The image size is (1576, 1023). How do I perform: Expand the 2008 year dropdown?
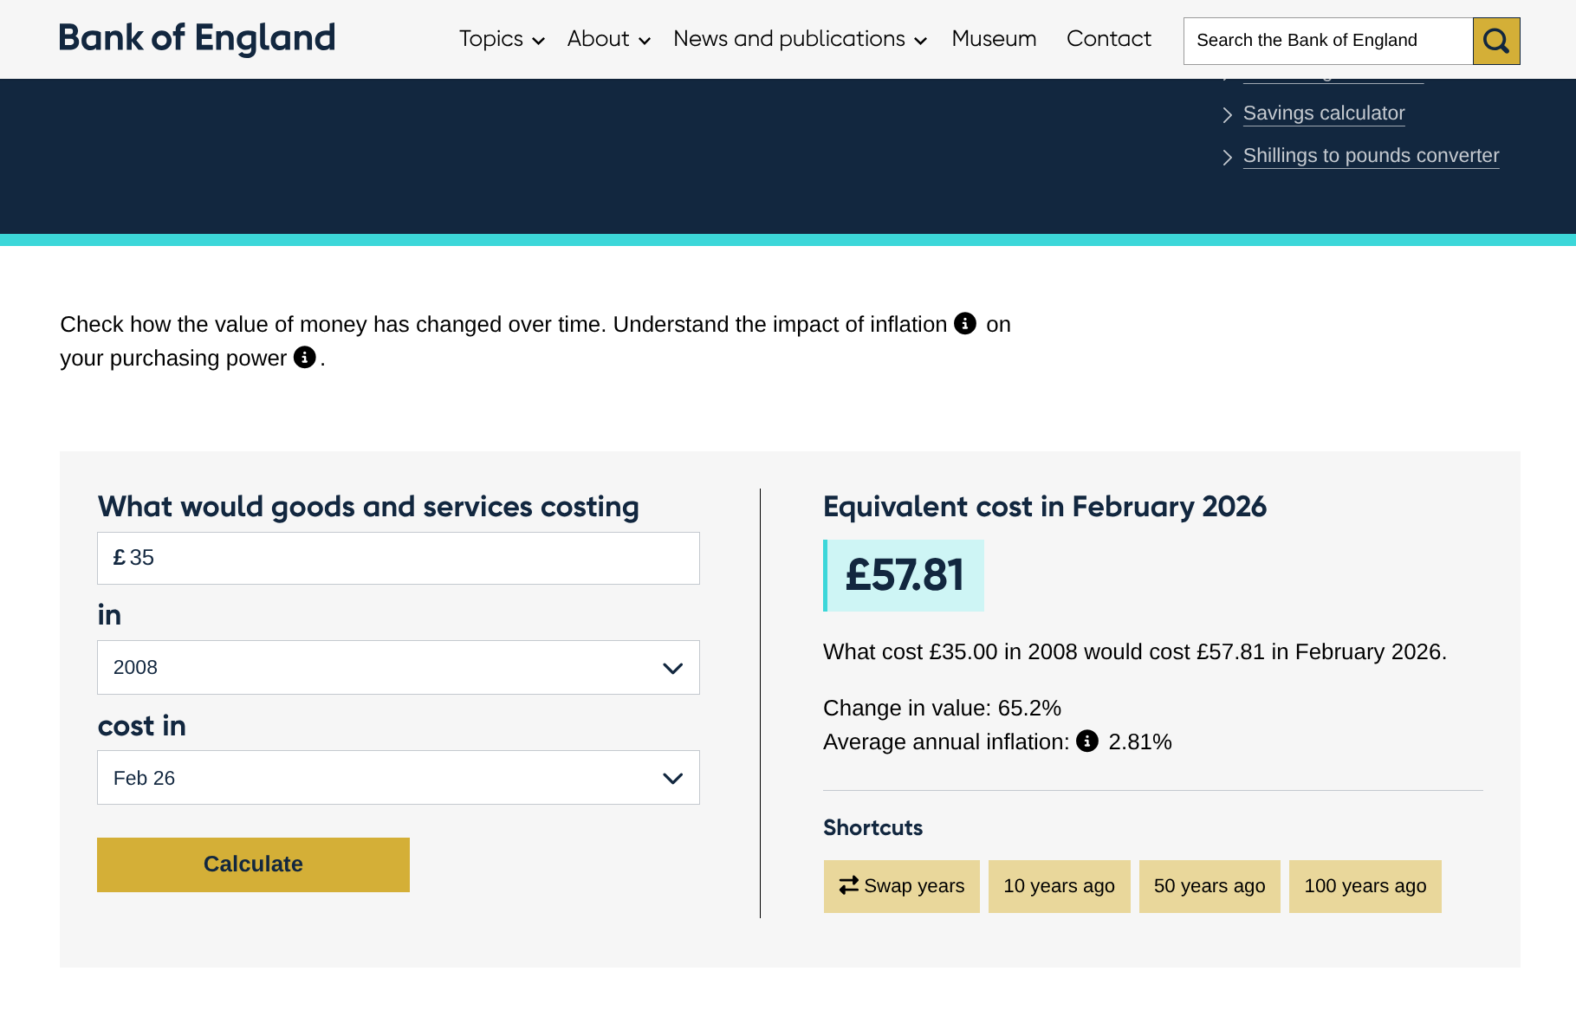coord(399,667)
